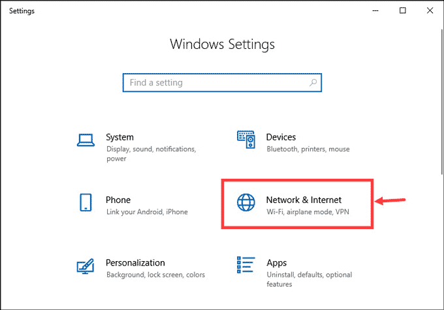Click the magnifier icon in search box
The height and width of the screenshot is (310, 444).
pos(313,83)
